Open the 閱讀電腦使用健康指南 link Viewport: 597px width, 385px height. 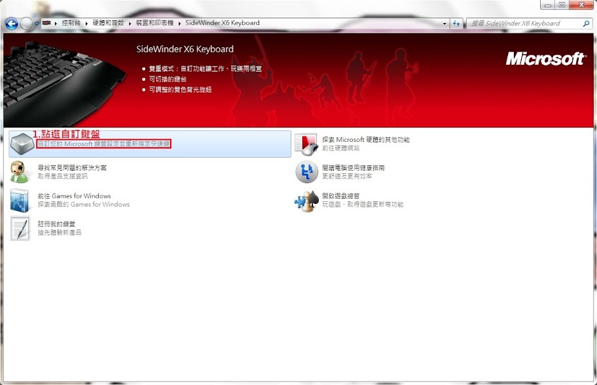click(x=353, y=167)
